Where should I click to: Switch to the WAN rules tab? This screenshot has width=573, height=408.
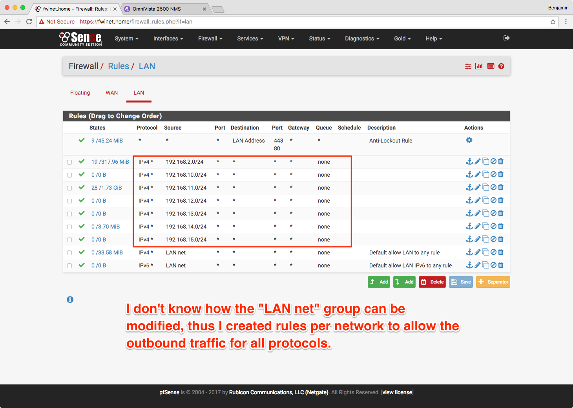[111, 93]
